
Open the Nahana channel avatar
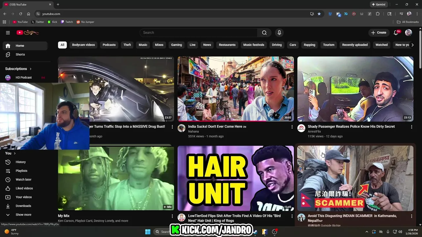(x=182, y=128)
